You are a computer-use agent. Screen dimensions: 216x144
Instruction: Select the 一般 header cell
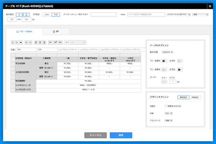[x=67, y=59]
